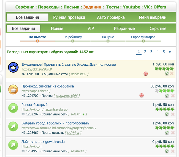Click green arrow icon beside 'Репост быстрый'

12,108
